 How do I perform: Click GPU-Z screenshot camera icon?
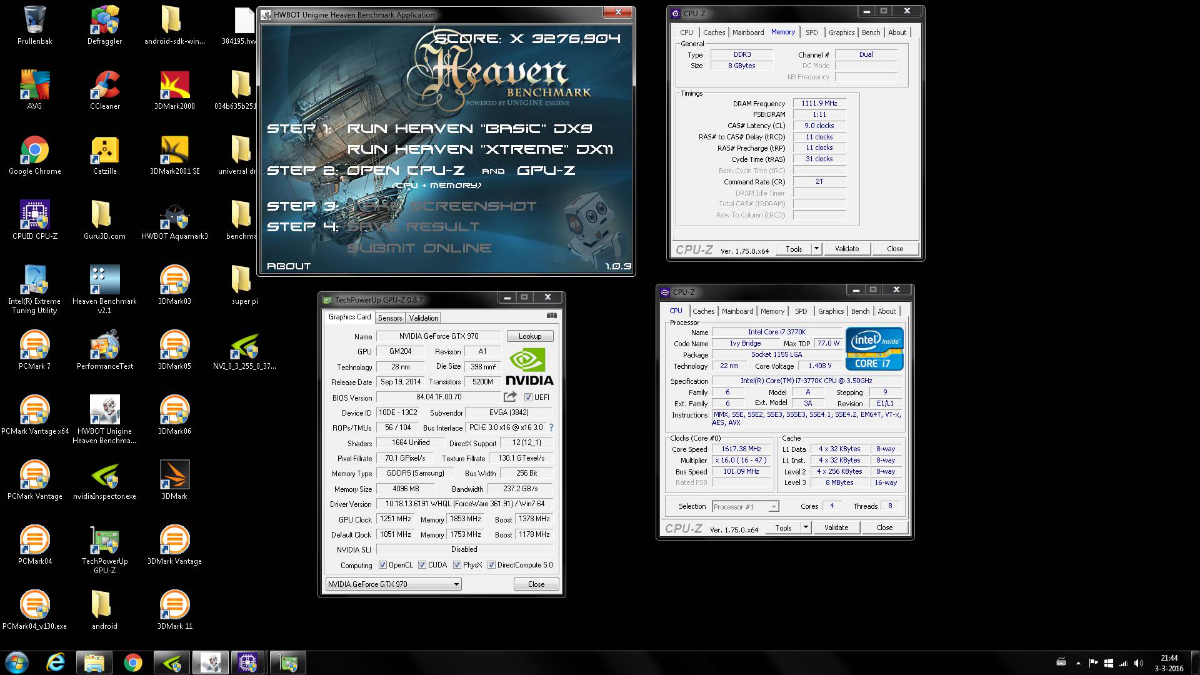tap(551, 316)
